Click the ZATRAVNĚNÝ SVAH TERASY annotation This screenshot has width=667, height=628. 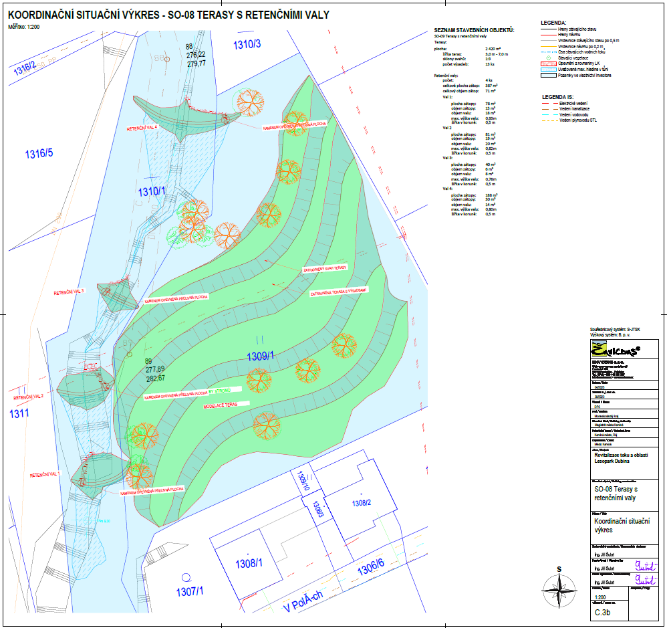pos(325,268)
